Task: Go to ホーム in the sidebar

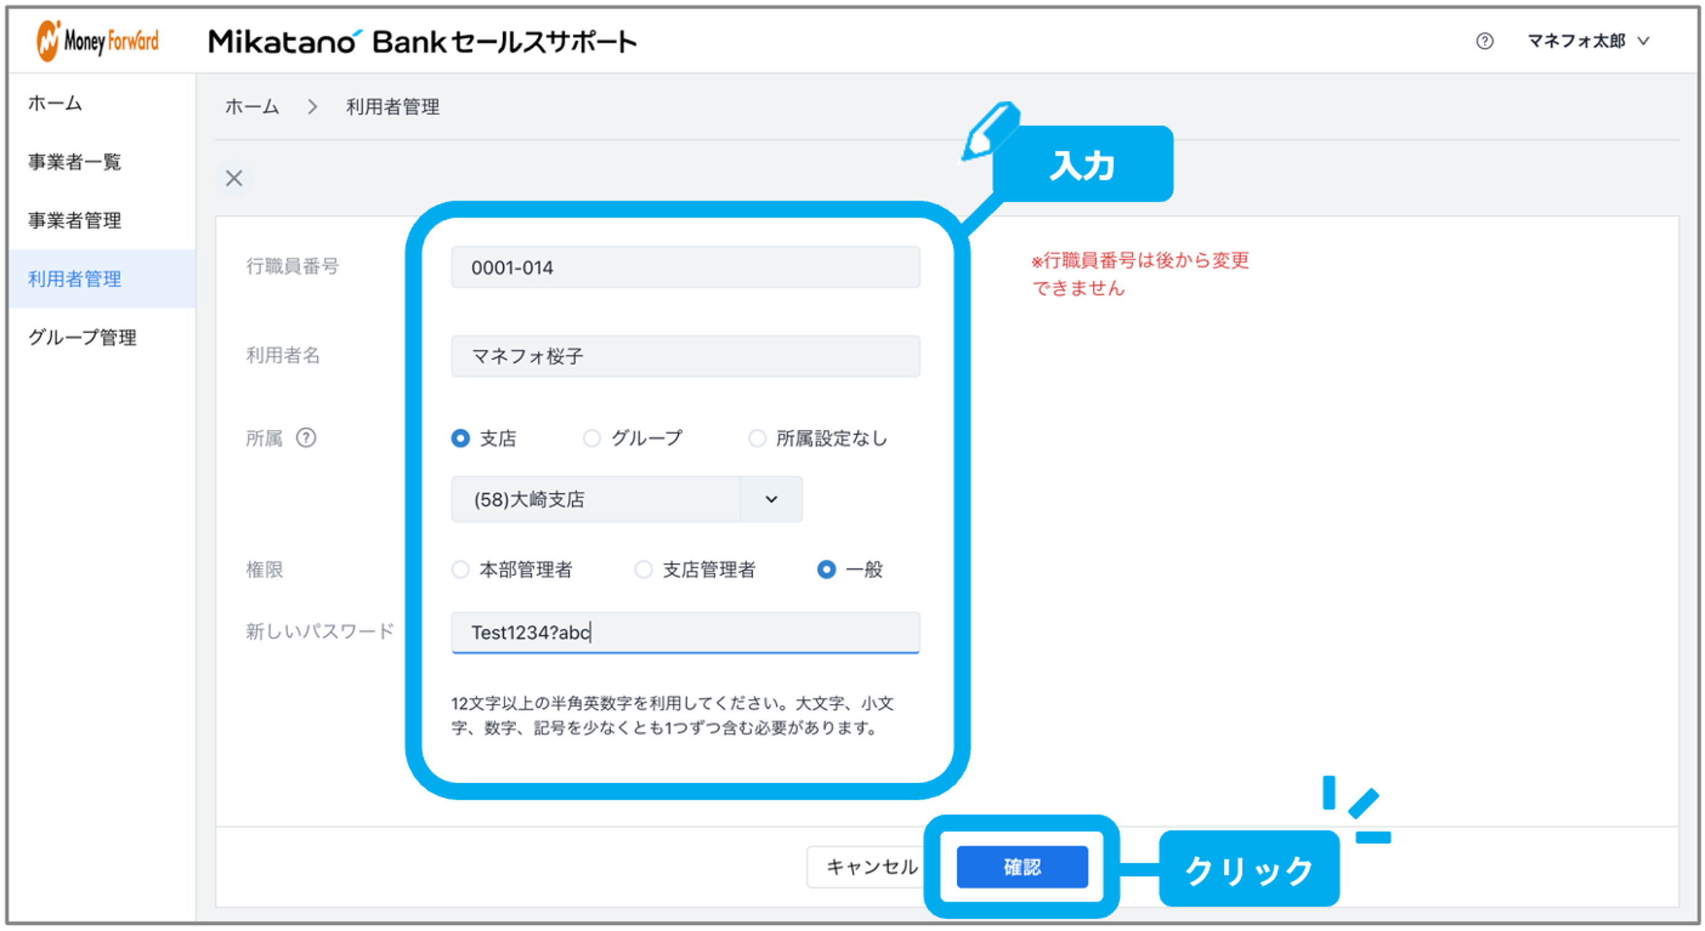Action: (103, 103)
